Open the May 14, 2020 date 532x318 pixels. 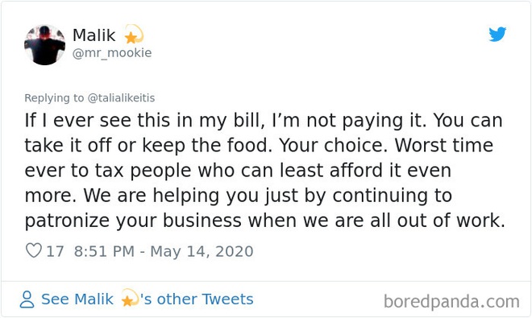click(x=202, y=252)
